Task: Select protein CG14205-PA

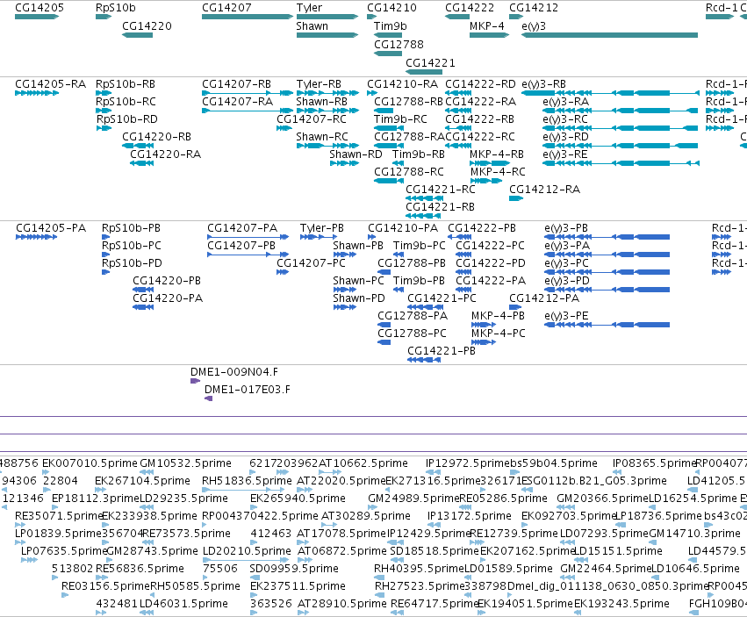Action: [51, 228]
